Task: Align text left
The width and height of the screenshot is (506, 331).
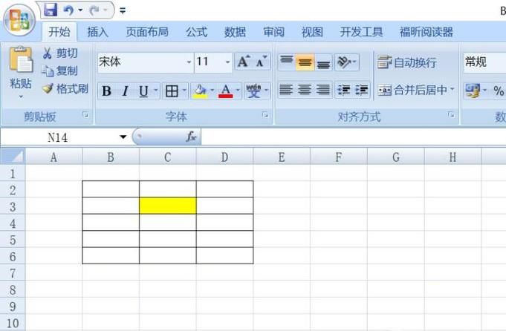Action: [286, 90]
